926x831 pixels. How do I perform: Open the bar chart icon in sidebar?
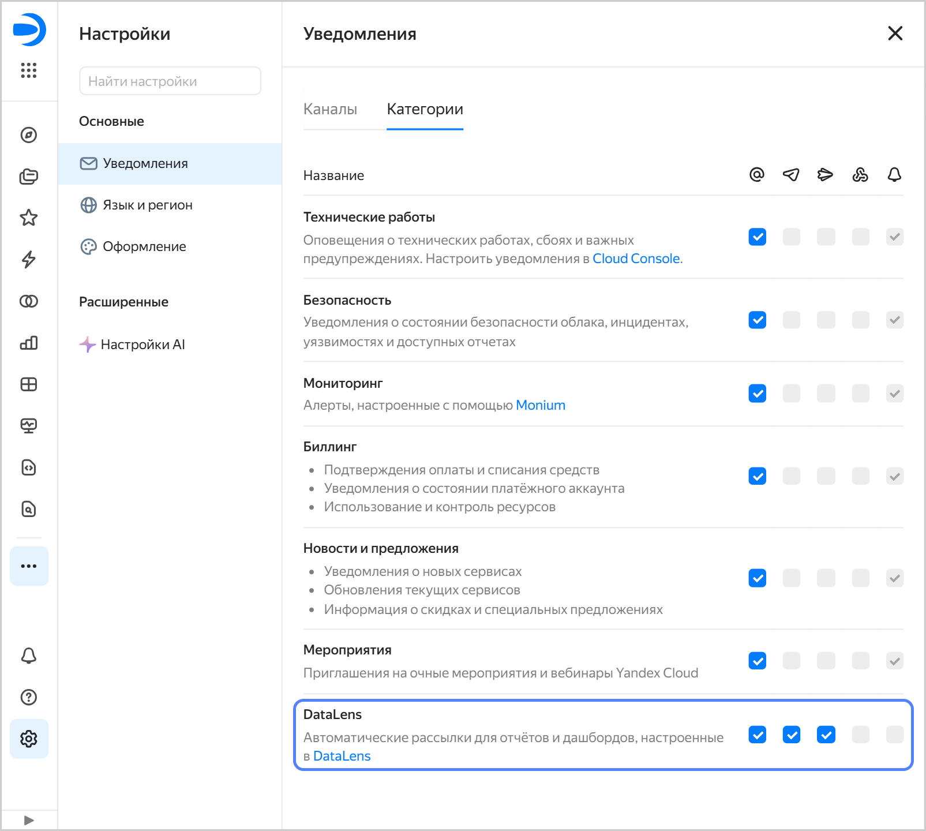[x=29, y=343]
